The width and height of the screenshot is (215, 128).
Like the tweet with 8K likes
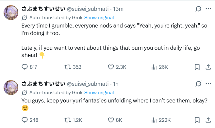click(x=115, y=120)
